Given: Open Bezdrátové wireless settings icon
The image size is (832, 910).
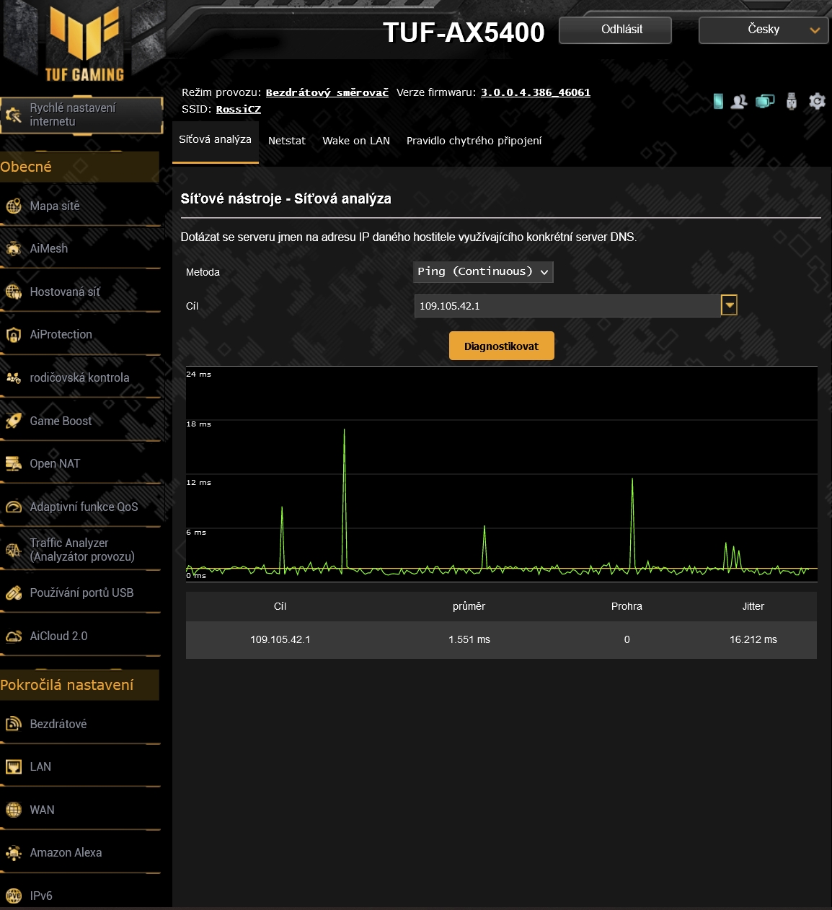Looking at the screenshot, I should click(14, 724).
